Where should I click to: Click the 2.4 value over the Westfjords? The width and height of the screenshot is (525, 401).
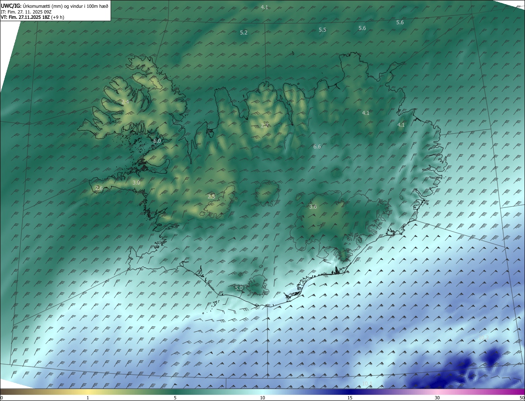(125, 102)
